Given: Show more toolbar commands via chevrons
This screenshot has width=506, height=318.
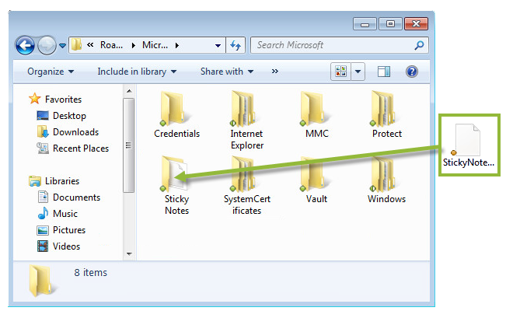Looking at the screenshot, I should point(274,72).
